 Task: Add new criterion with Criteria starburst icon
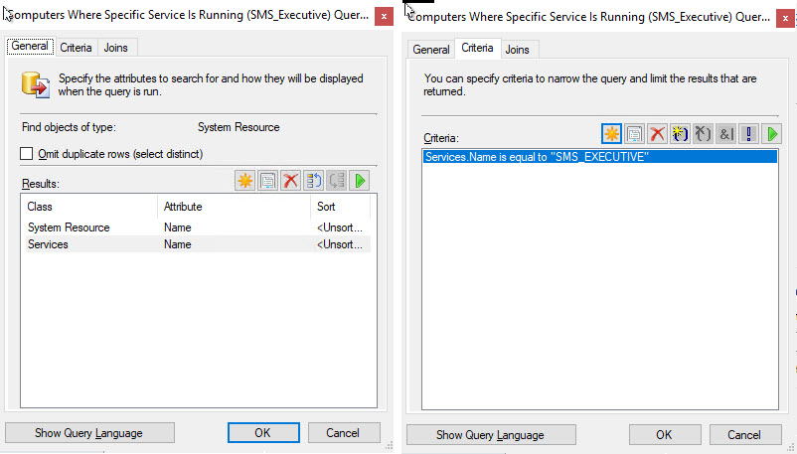pos(612,133)
